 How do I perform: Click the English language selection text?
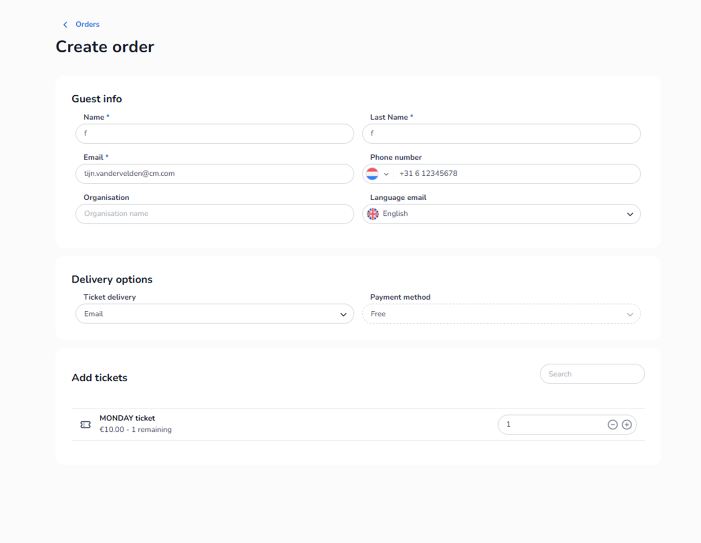click(395, 214)
